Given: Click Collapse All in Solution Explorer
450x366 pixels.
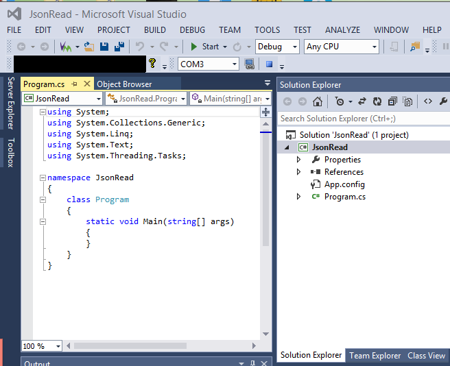Looking at the screenshot, I should coord(392,101).
